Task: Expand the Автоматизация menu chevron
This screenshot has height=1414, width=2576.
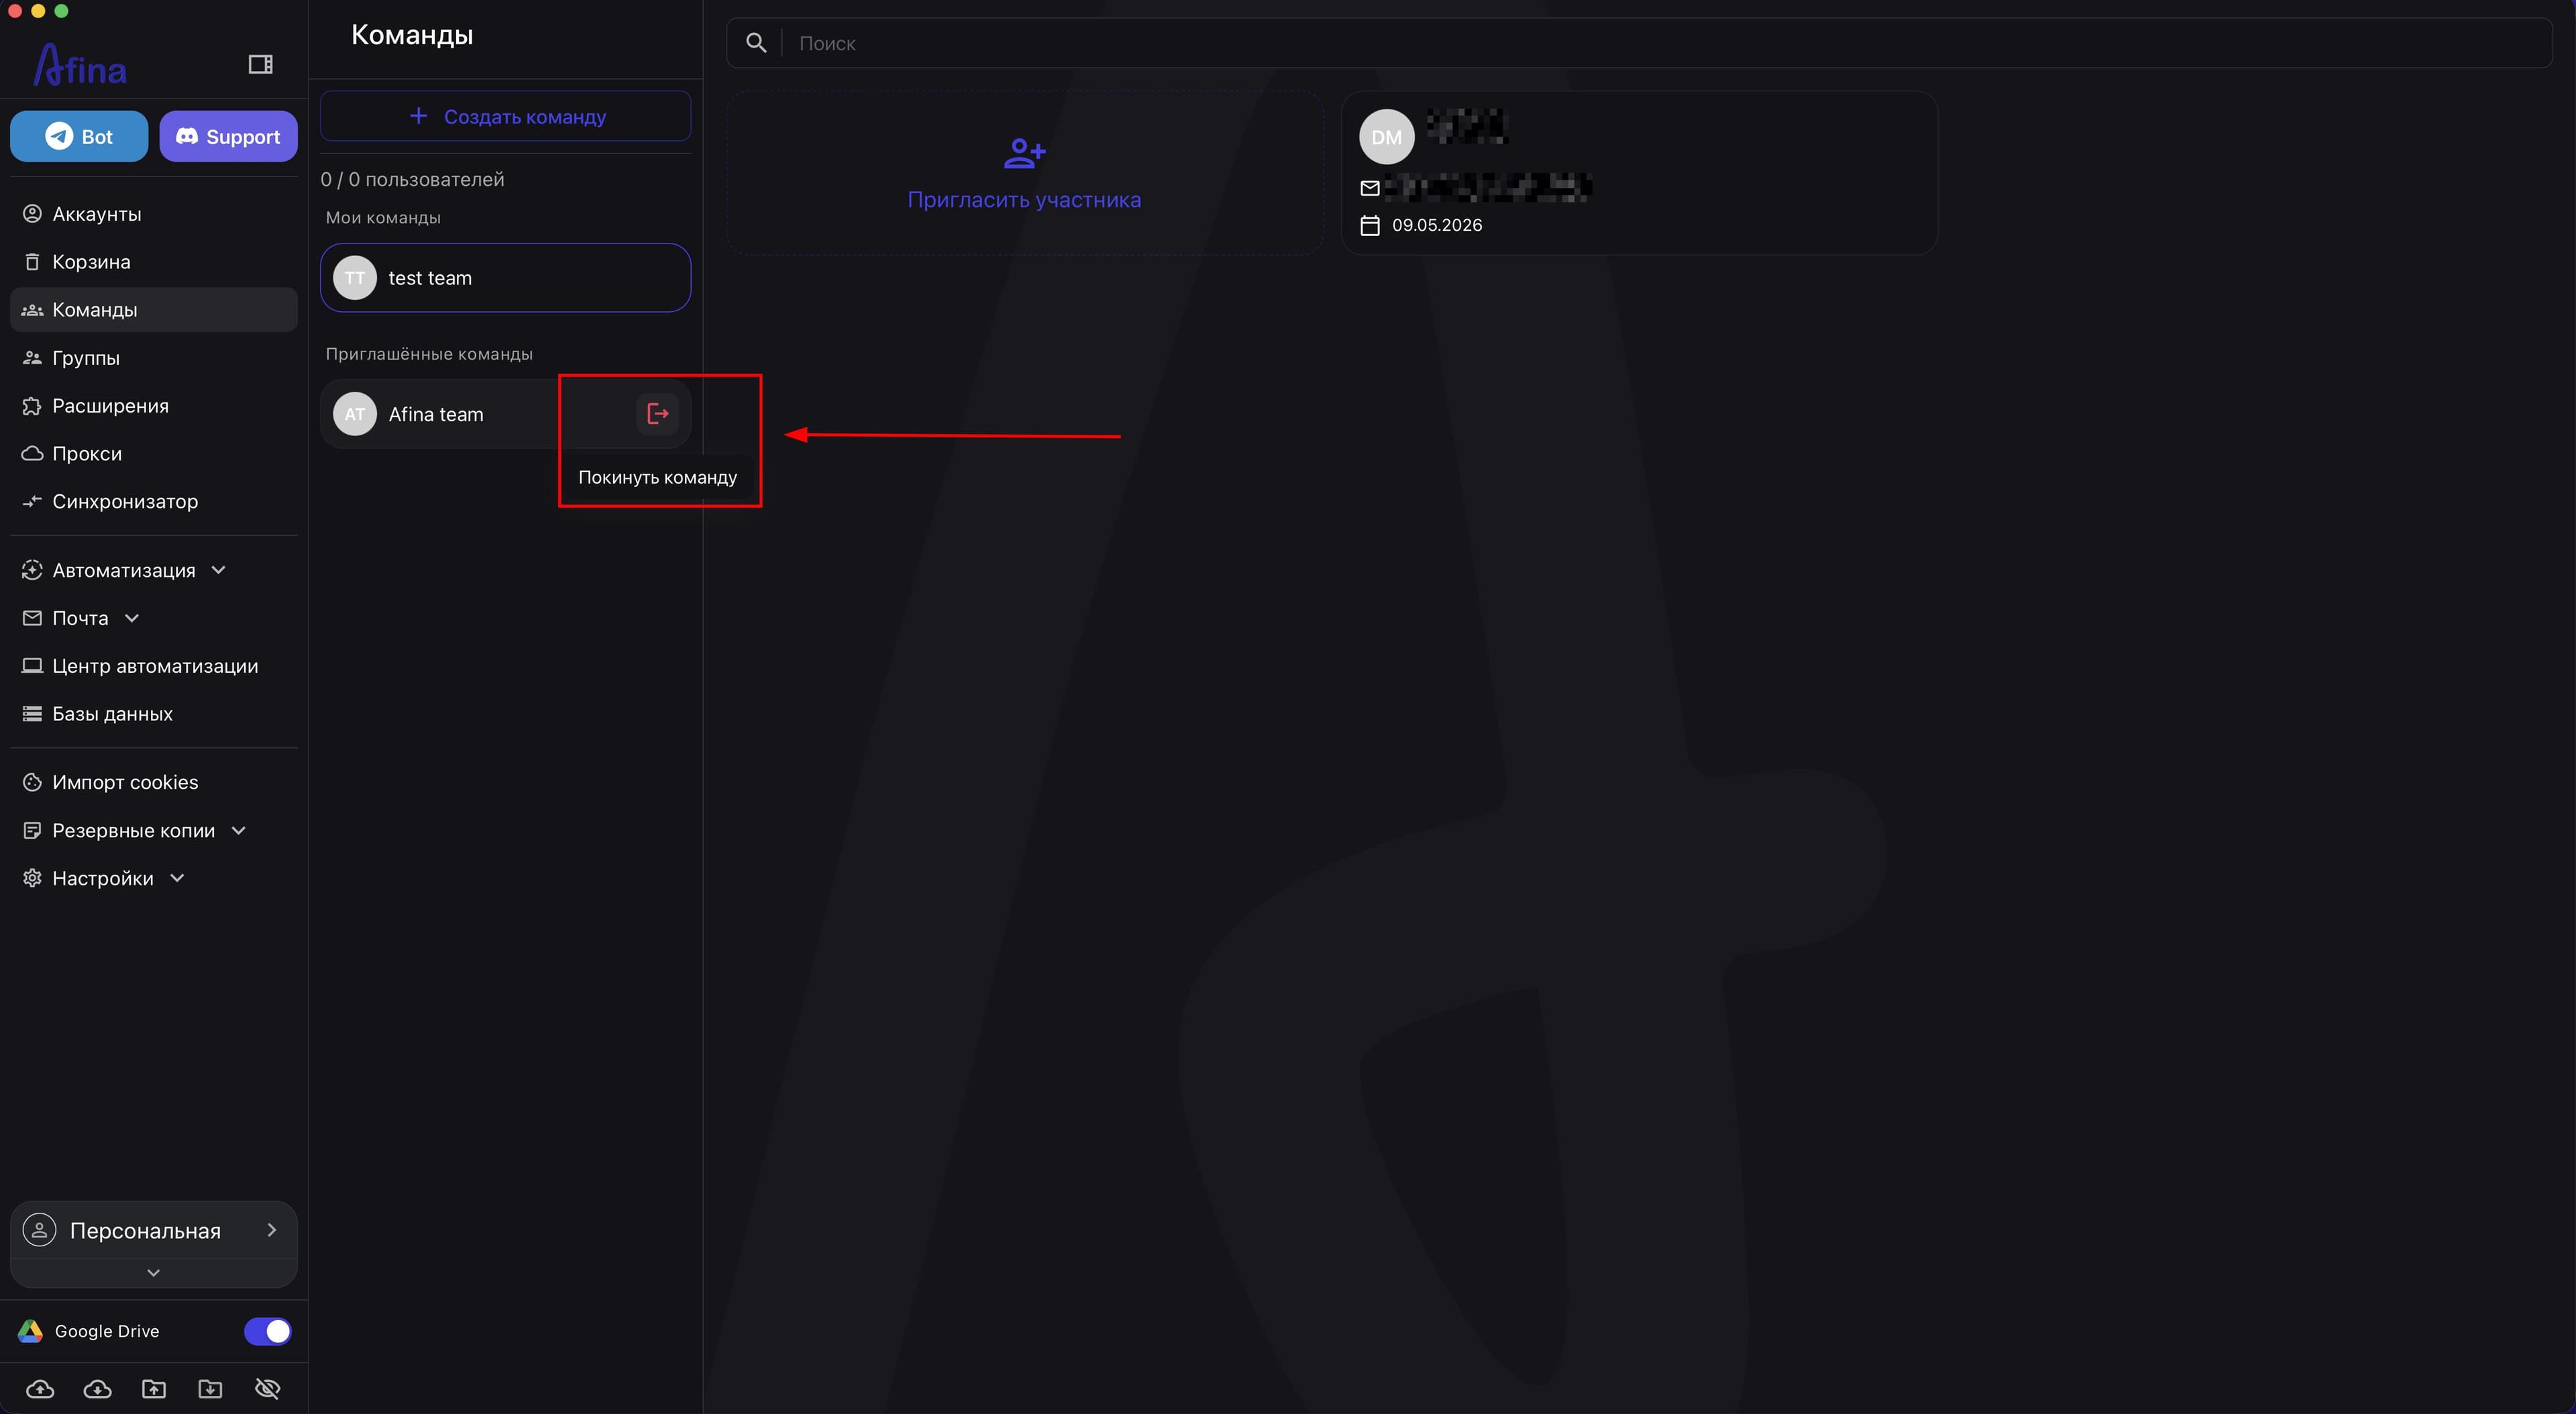Action: (218, 570)
